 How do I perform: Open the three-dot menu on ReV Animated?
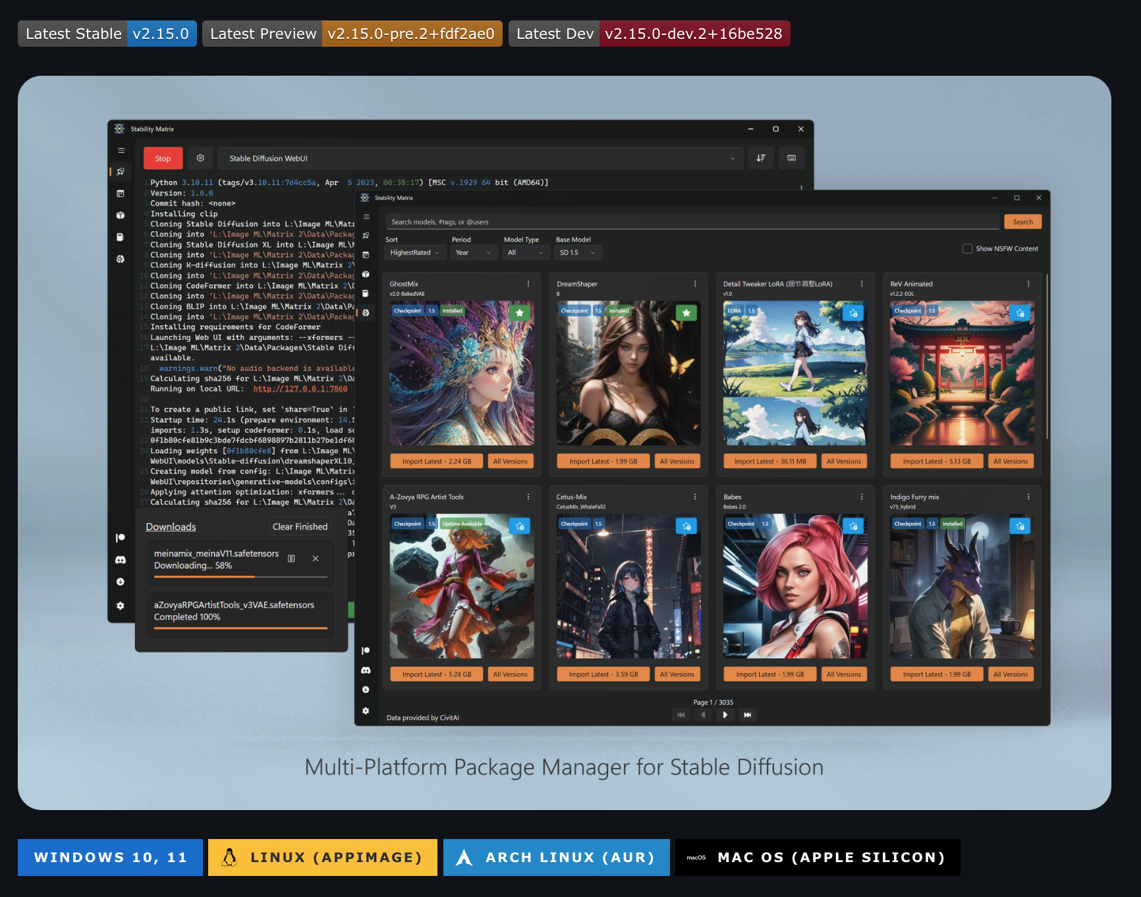(x=1028, y=284)
